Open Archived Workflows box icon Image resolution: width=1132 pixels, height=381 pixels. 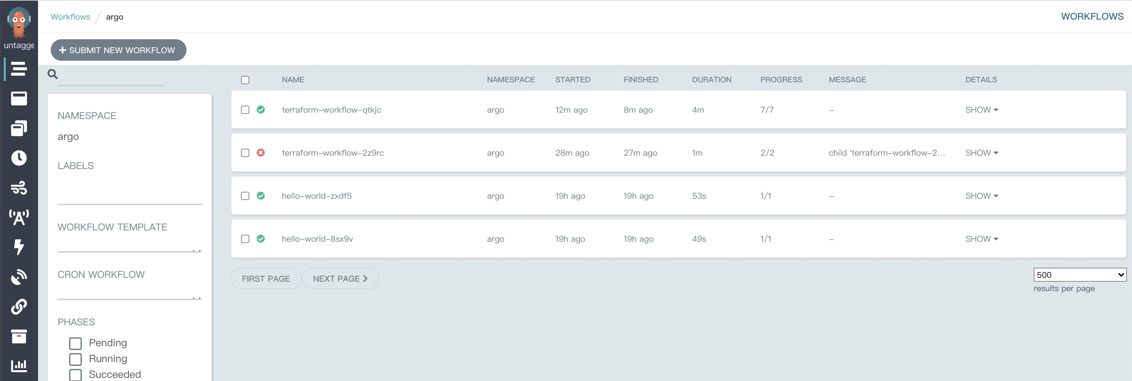pos(18,336)
